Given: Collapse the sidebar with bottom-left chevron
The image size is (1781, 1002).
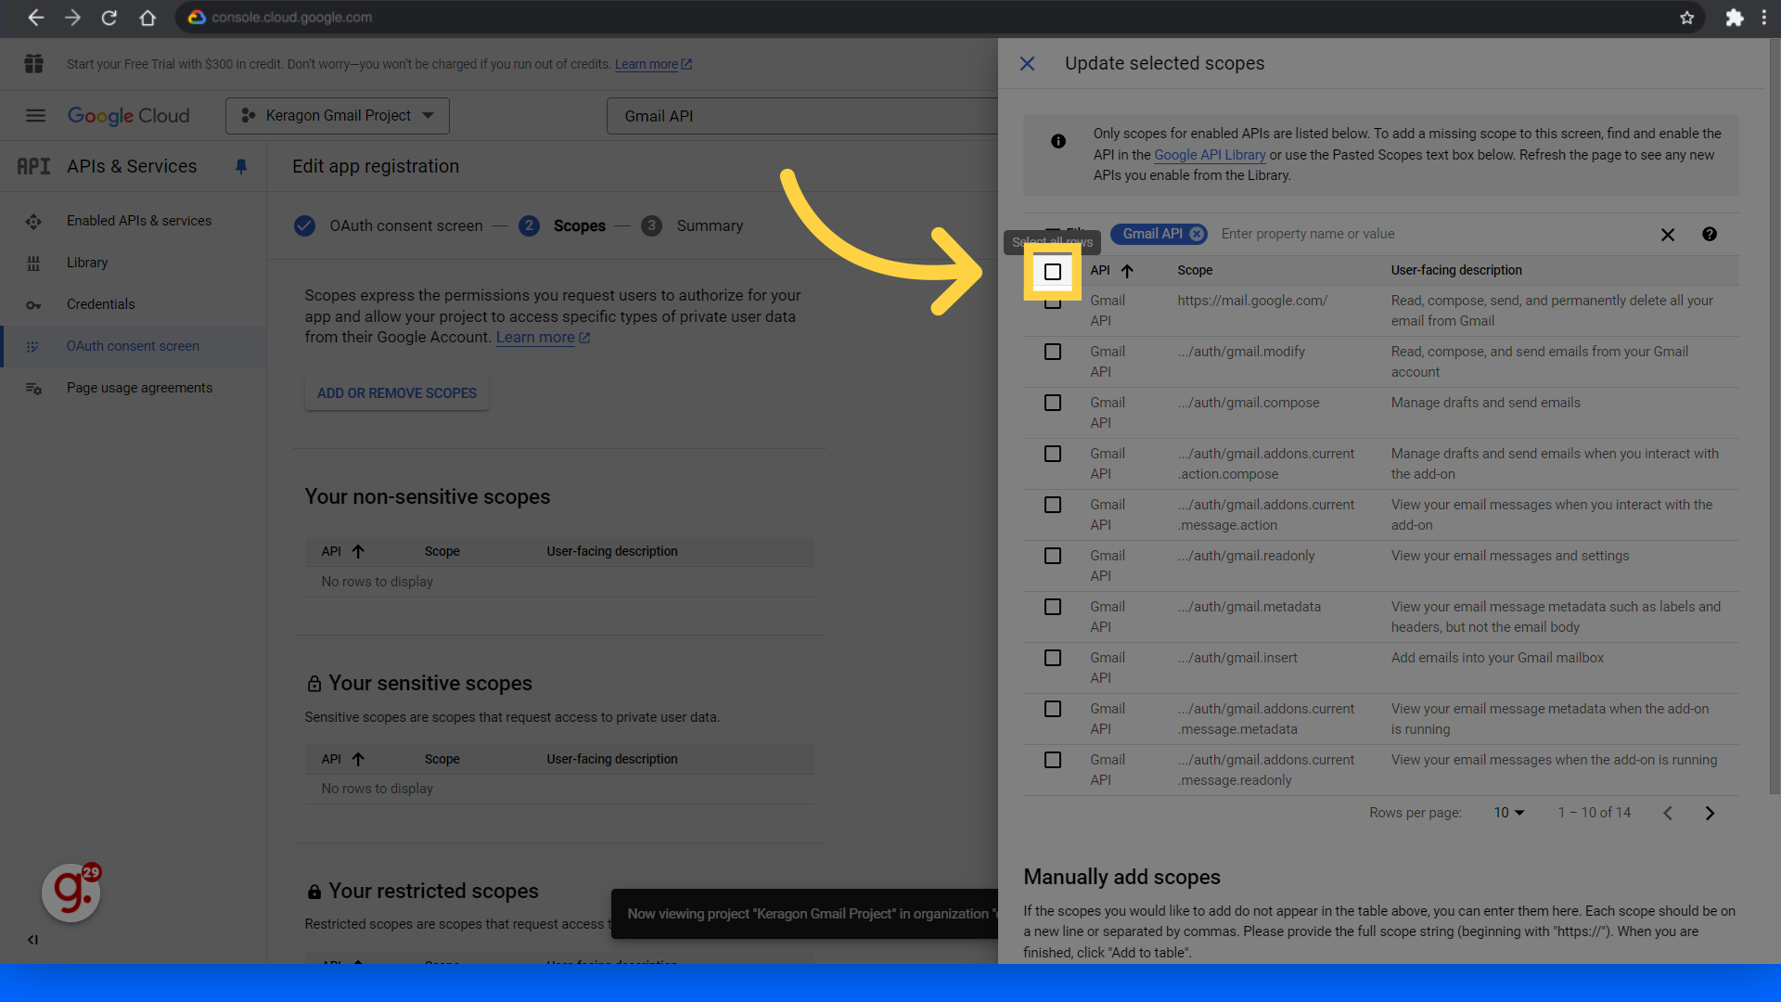Looking at the screenshot, I should (32, 940).
